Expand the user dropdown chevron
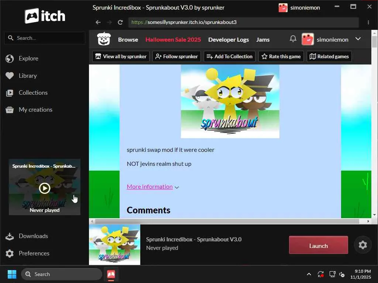 pyautogui.click(x=358, y=39)
